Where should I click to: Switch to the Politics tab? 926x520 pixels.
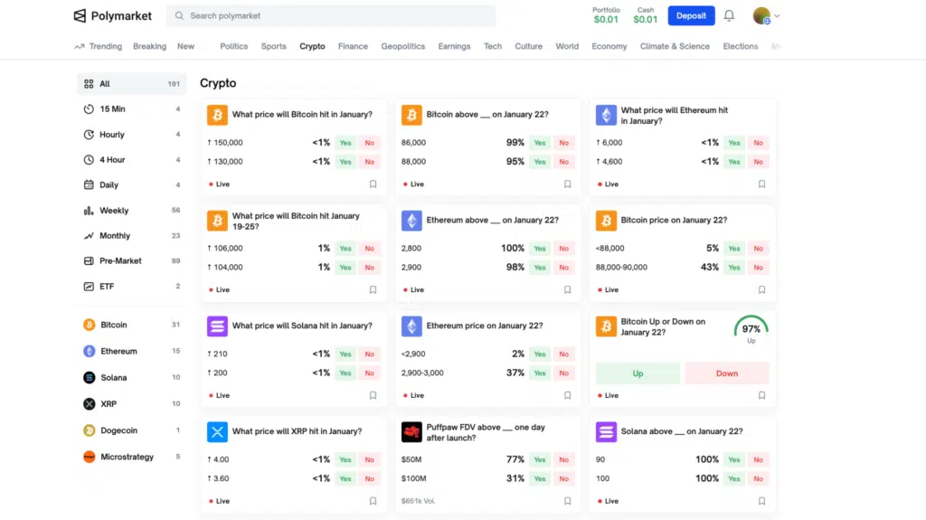click(x=233, y=46)
